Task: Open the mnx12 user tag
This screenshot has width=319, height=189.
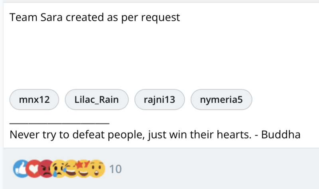Action: pyautogui.click(x=34, y=100)
